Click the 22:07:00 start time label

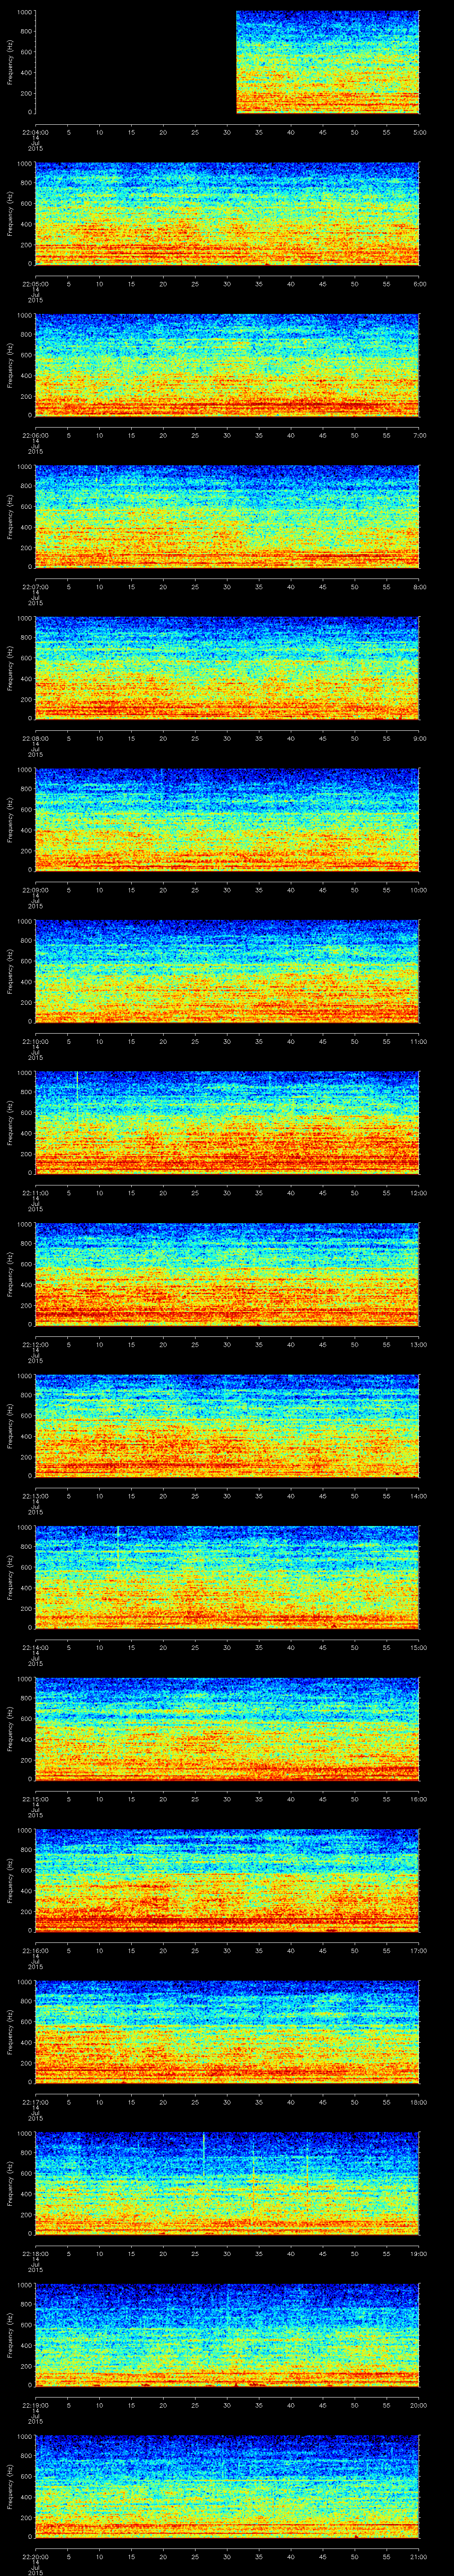coord(35,586)
